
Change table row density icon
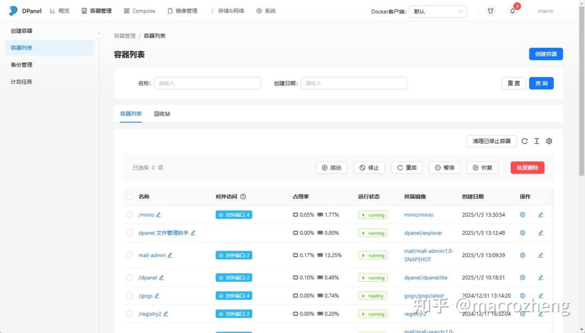(x=537, y=141)
